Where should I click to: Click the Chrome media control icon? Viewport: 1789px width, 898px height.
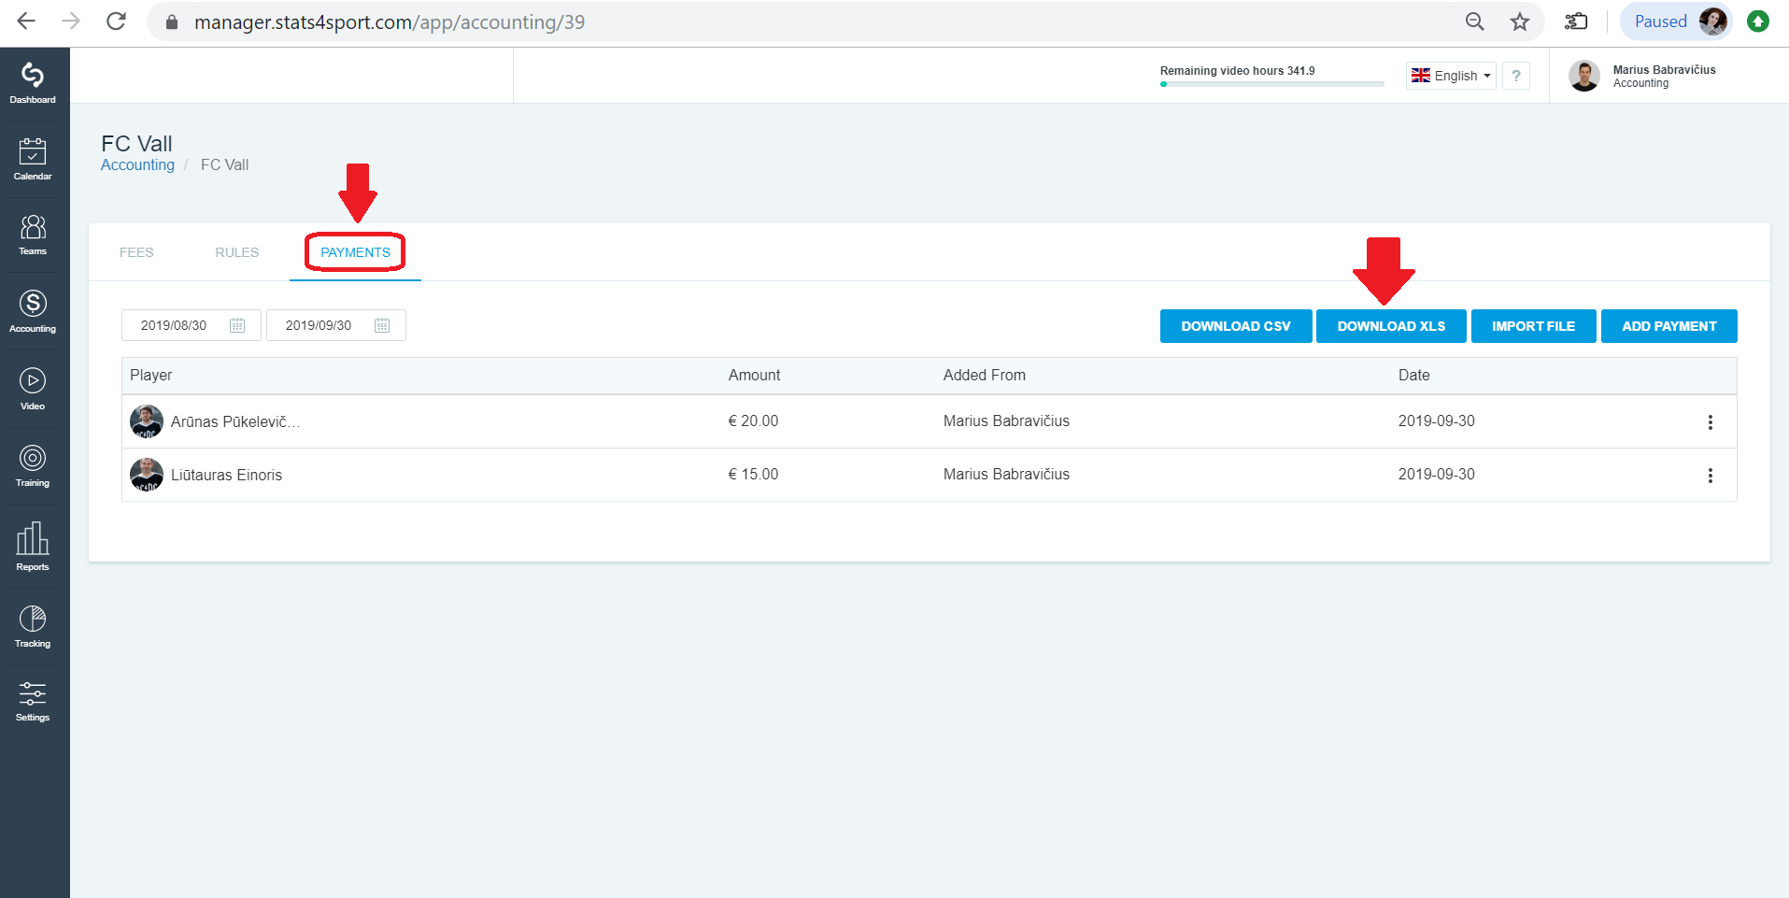(1576, 21)
